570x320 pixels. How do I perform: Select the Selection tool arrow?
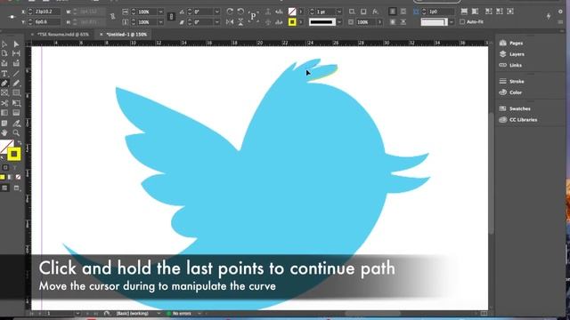pyautogui.click(x=4, y=44)
